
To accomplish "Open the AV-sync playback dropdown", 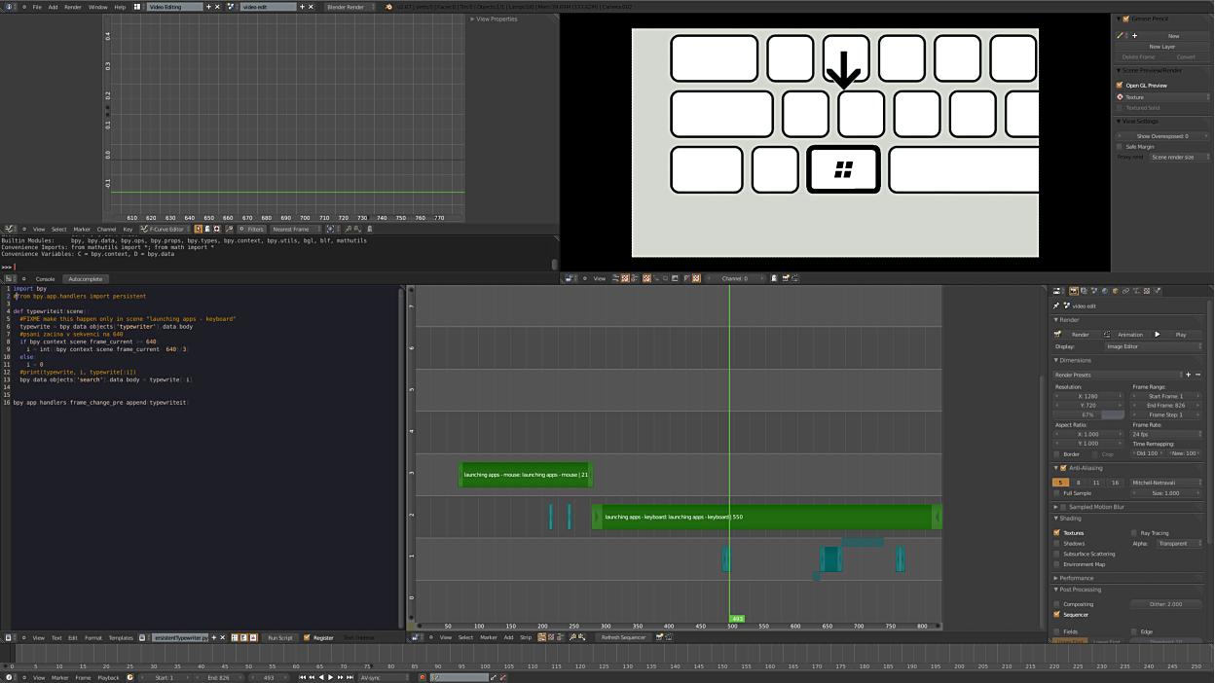I will [x=384, y=677].
